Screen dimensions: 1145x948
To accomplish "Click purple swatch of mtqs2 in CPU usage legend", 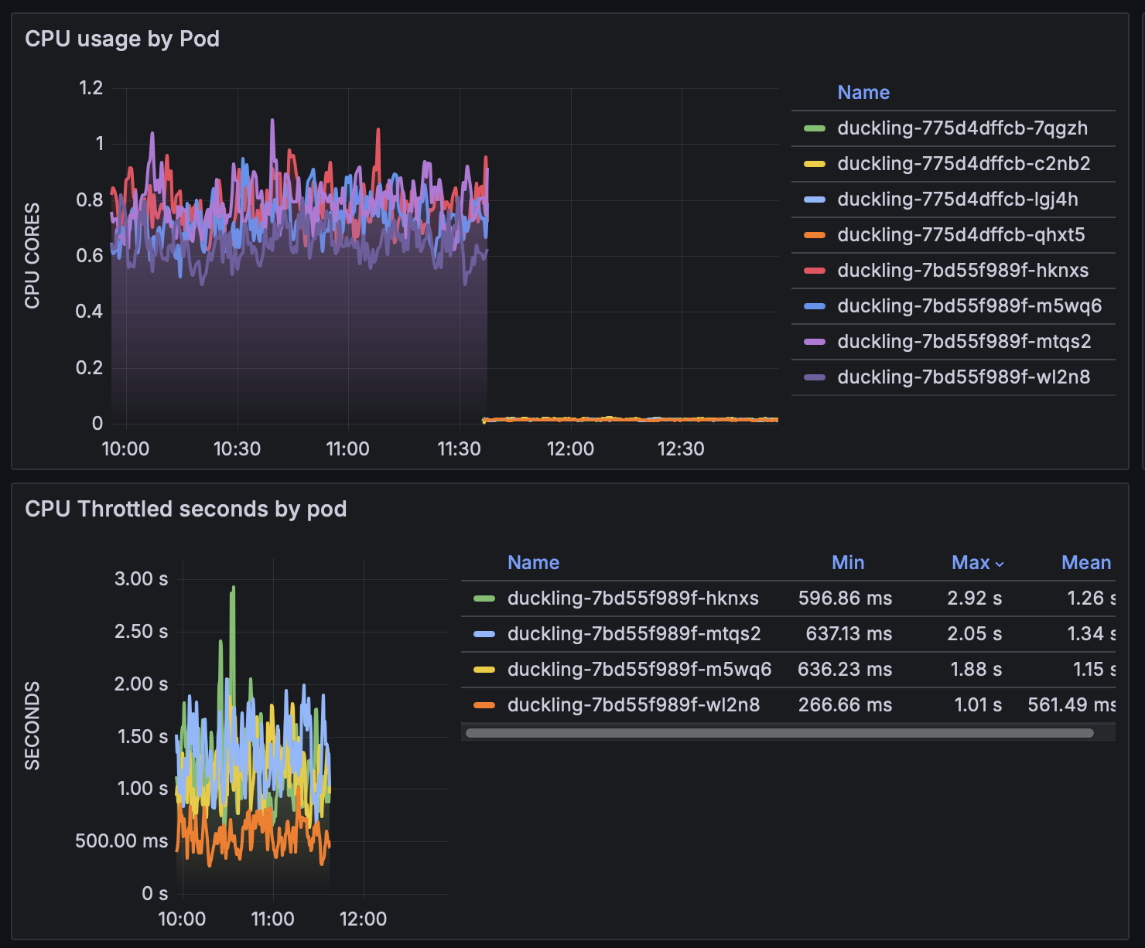I will pos(815,342).
